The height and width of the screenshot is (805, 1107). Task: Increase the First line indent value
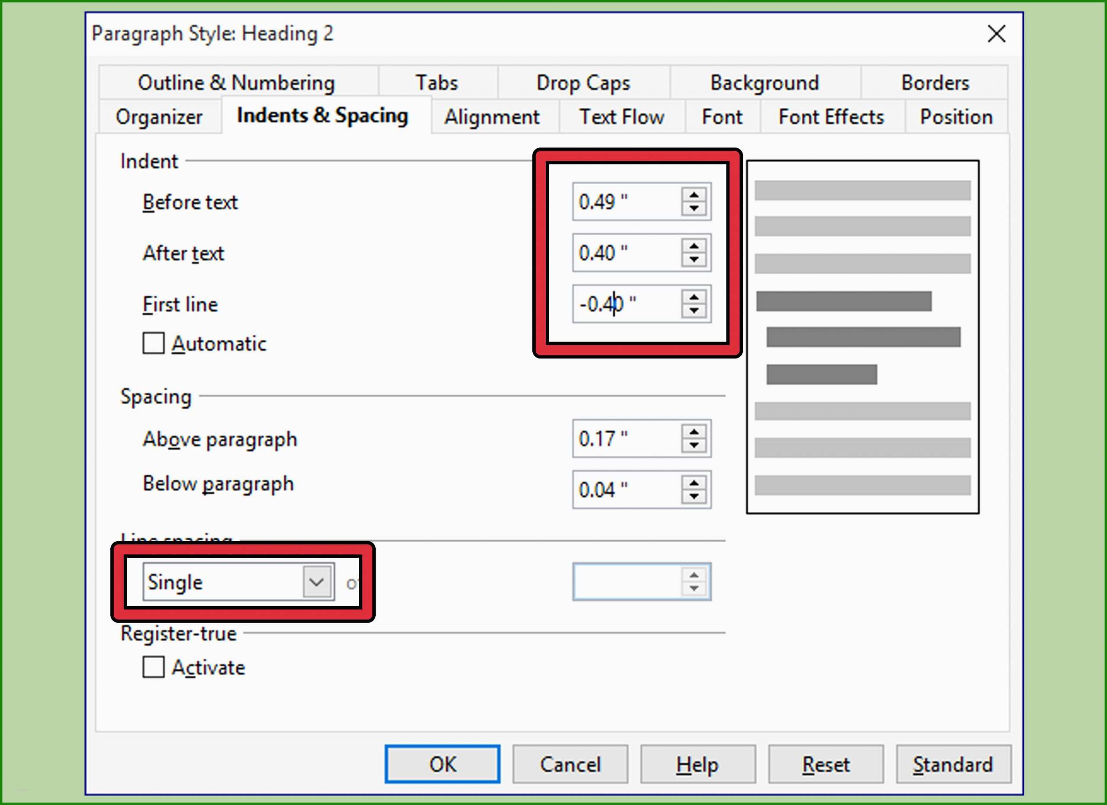[x=694, y=297]
